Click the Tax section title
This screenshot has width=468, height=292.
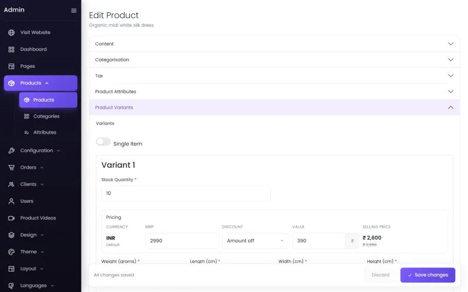(x=99, y=76)
